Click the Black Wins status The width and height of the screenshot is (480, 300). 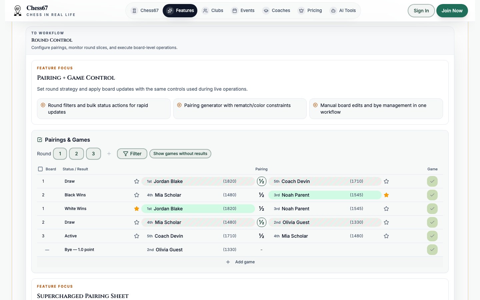[75, 195]
